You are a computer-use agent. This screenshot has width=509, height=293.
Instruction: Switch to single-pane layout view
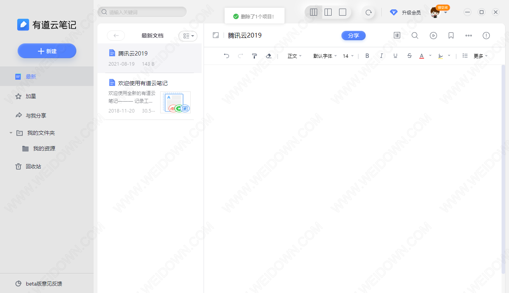coord(343,12)
